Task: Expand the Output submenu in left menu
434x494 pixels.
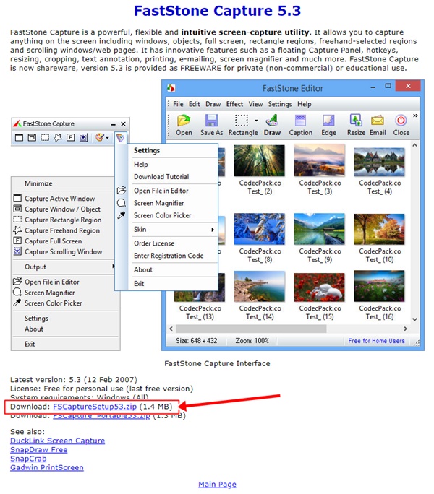Action: tap(113, 266)
